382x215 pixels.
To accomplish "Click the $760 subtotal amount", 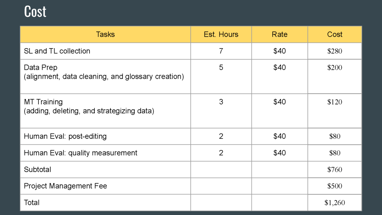I will click(335, 170).
